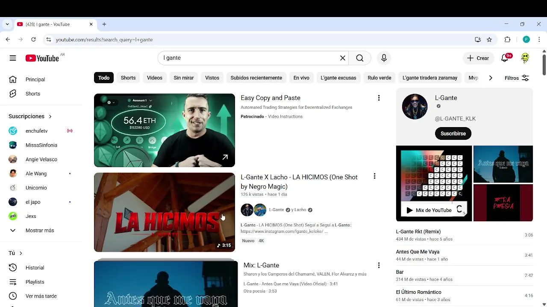
Task: Select the L'gante tiradera zaramay chip
Action: (x=430, y=78)
